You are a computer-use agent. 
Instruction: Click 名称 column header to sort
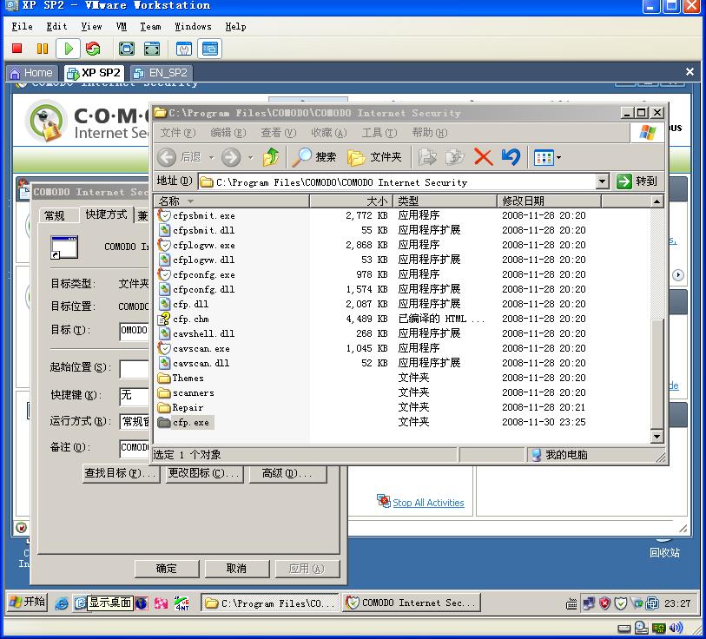pyautogui.click(x=232, y=201)
